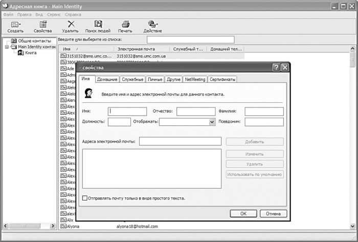Open Поиск людей from the toolbar
The image size is (358, 242).
(x=98, y=24)
